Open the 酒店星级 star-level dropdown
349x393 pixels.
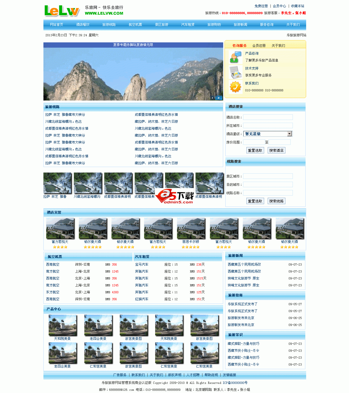(x=289, y=134)
